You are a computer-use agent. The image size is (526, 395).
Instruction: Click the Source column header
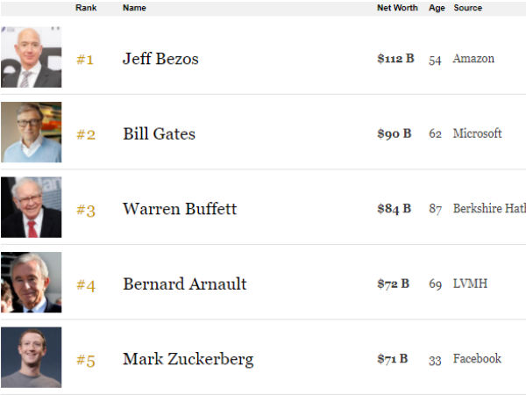pos(467,8)
